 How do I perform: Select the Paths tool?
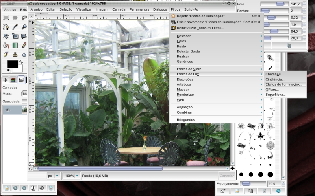(6, 27)
